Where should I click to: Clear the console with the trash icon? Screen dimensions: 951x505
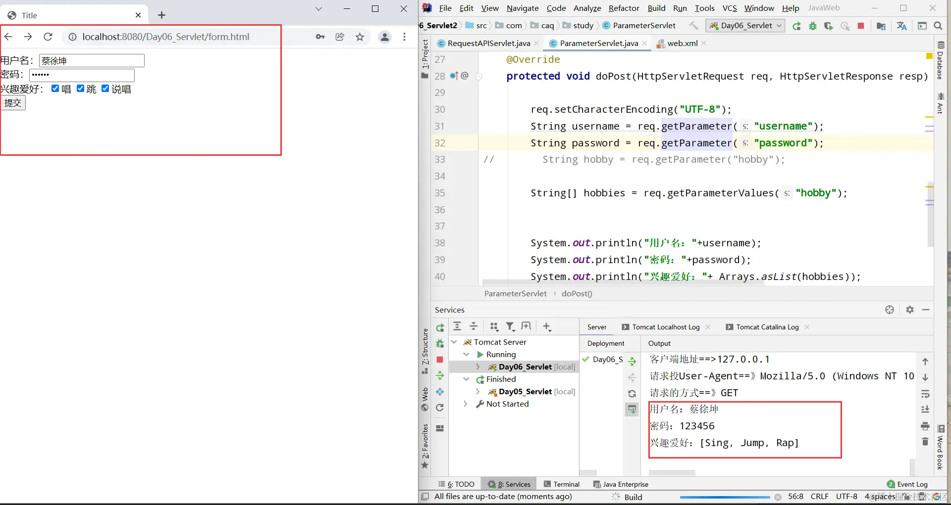925,441
